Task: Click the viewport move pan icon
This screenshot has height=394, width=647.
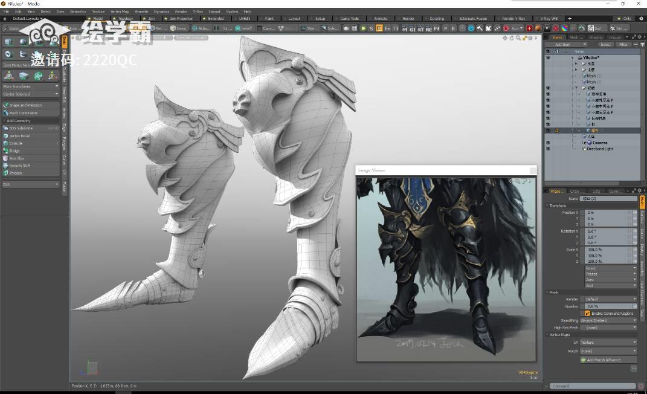Action: [x=504, y=38]
